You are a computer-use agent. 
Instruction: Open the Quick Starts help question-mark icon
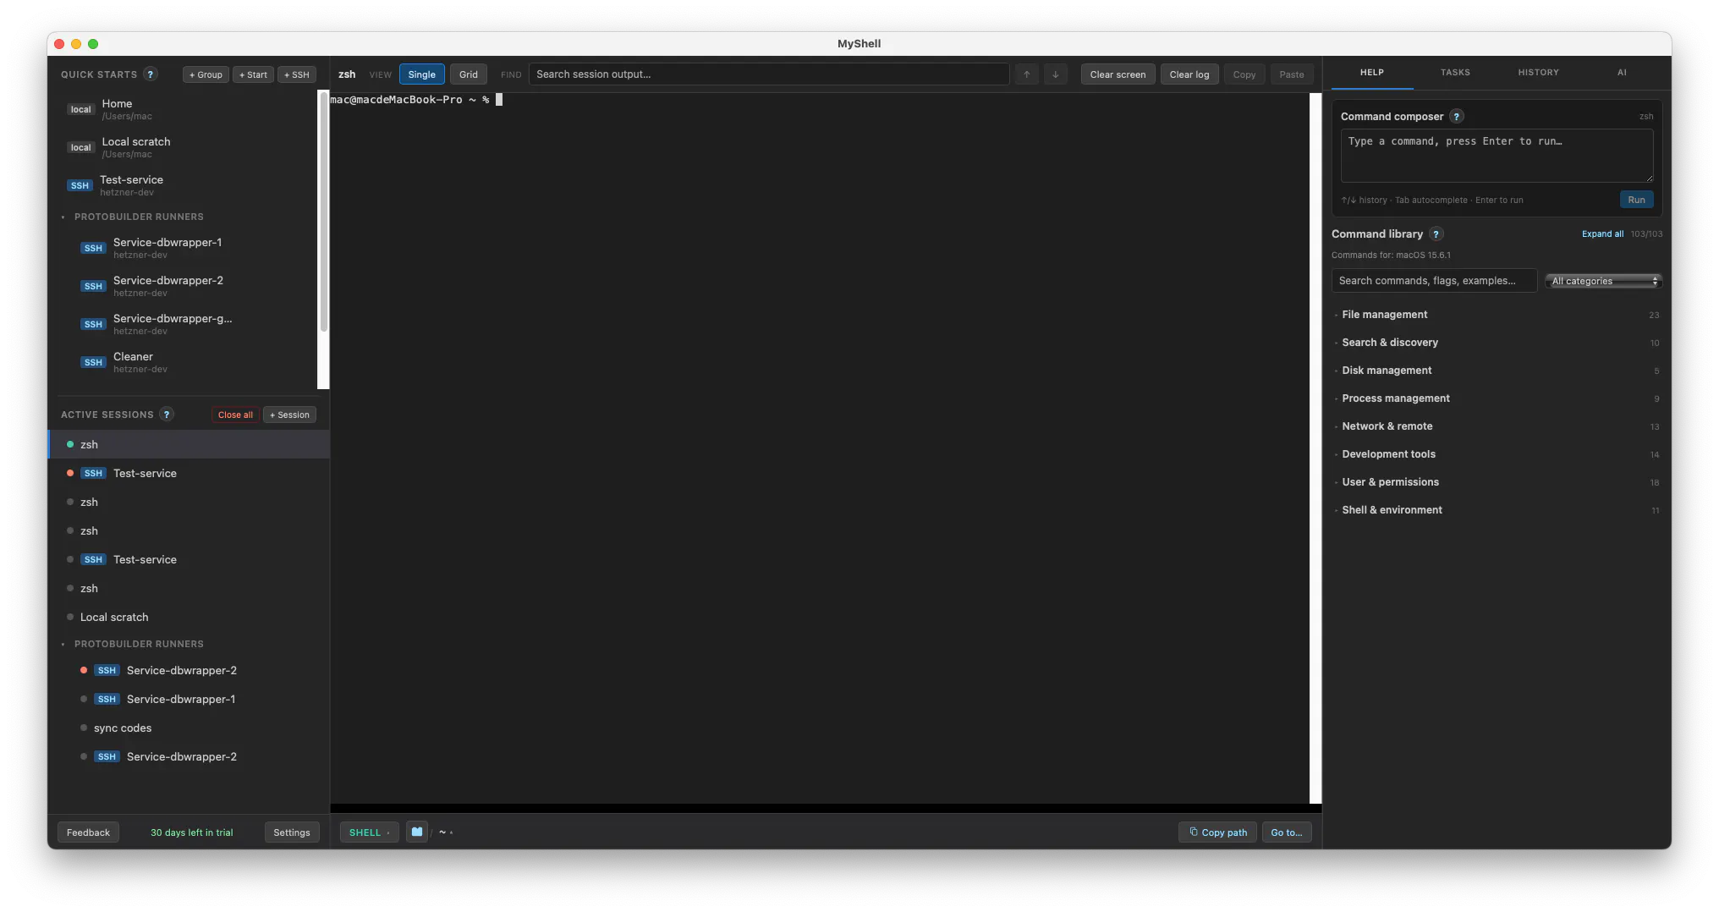(151, 74)
